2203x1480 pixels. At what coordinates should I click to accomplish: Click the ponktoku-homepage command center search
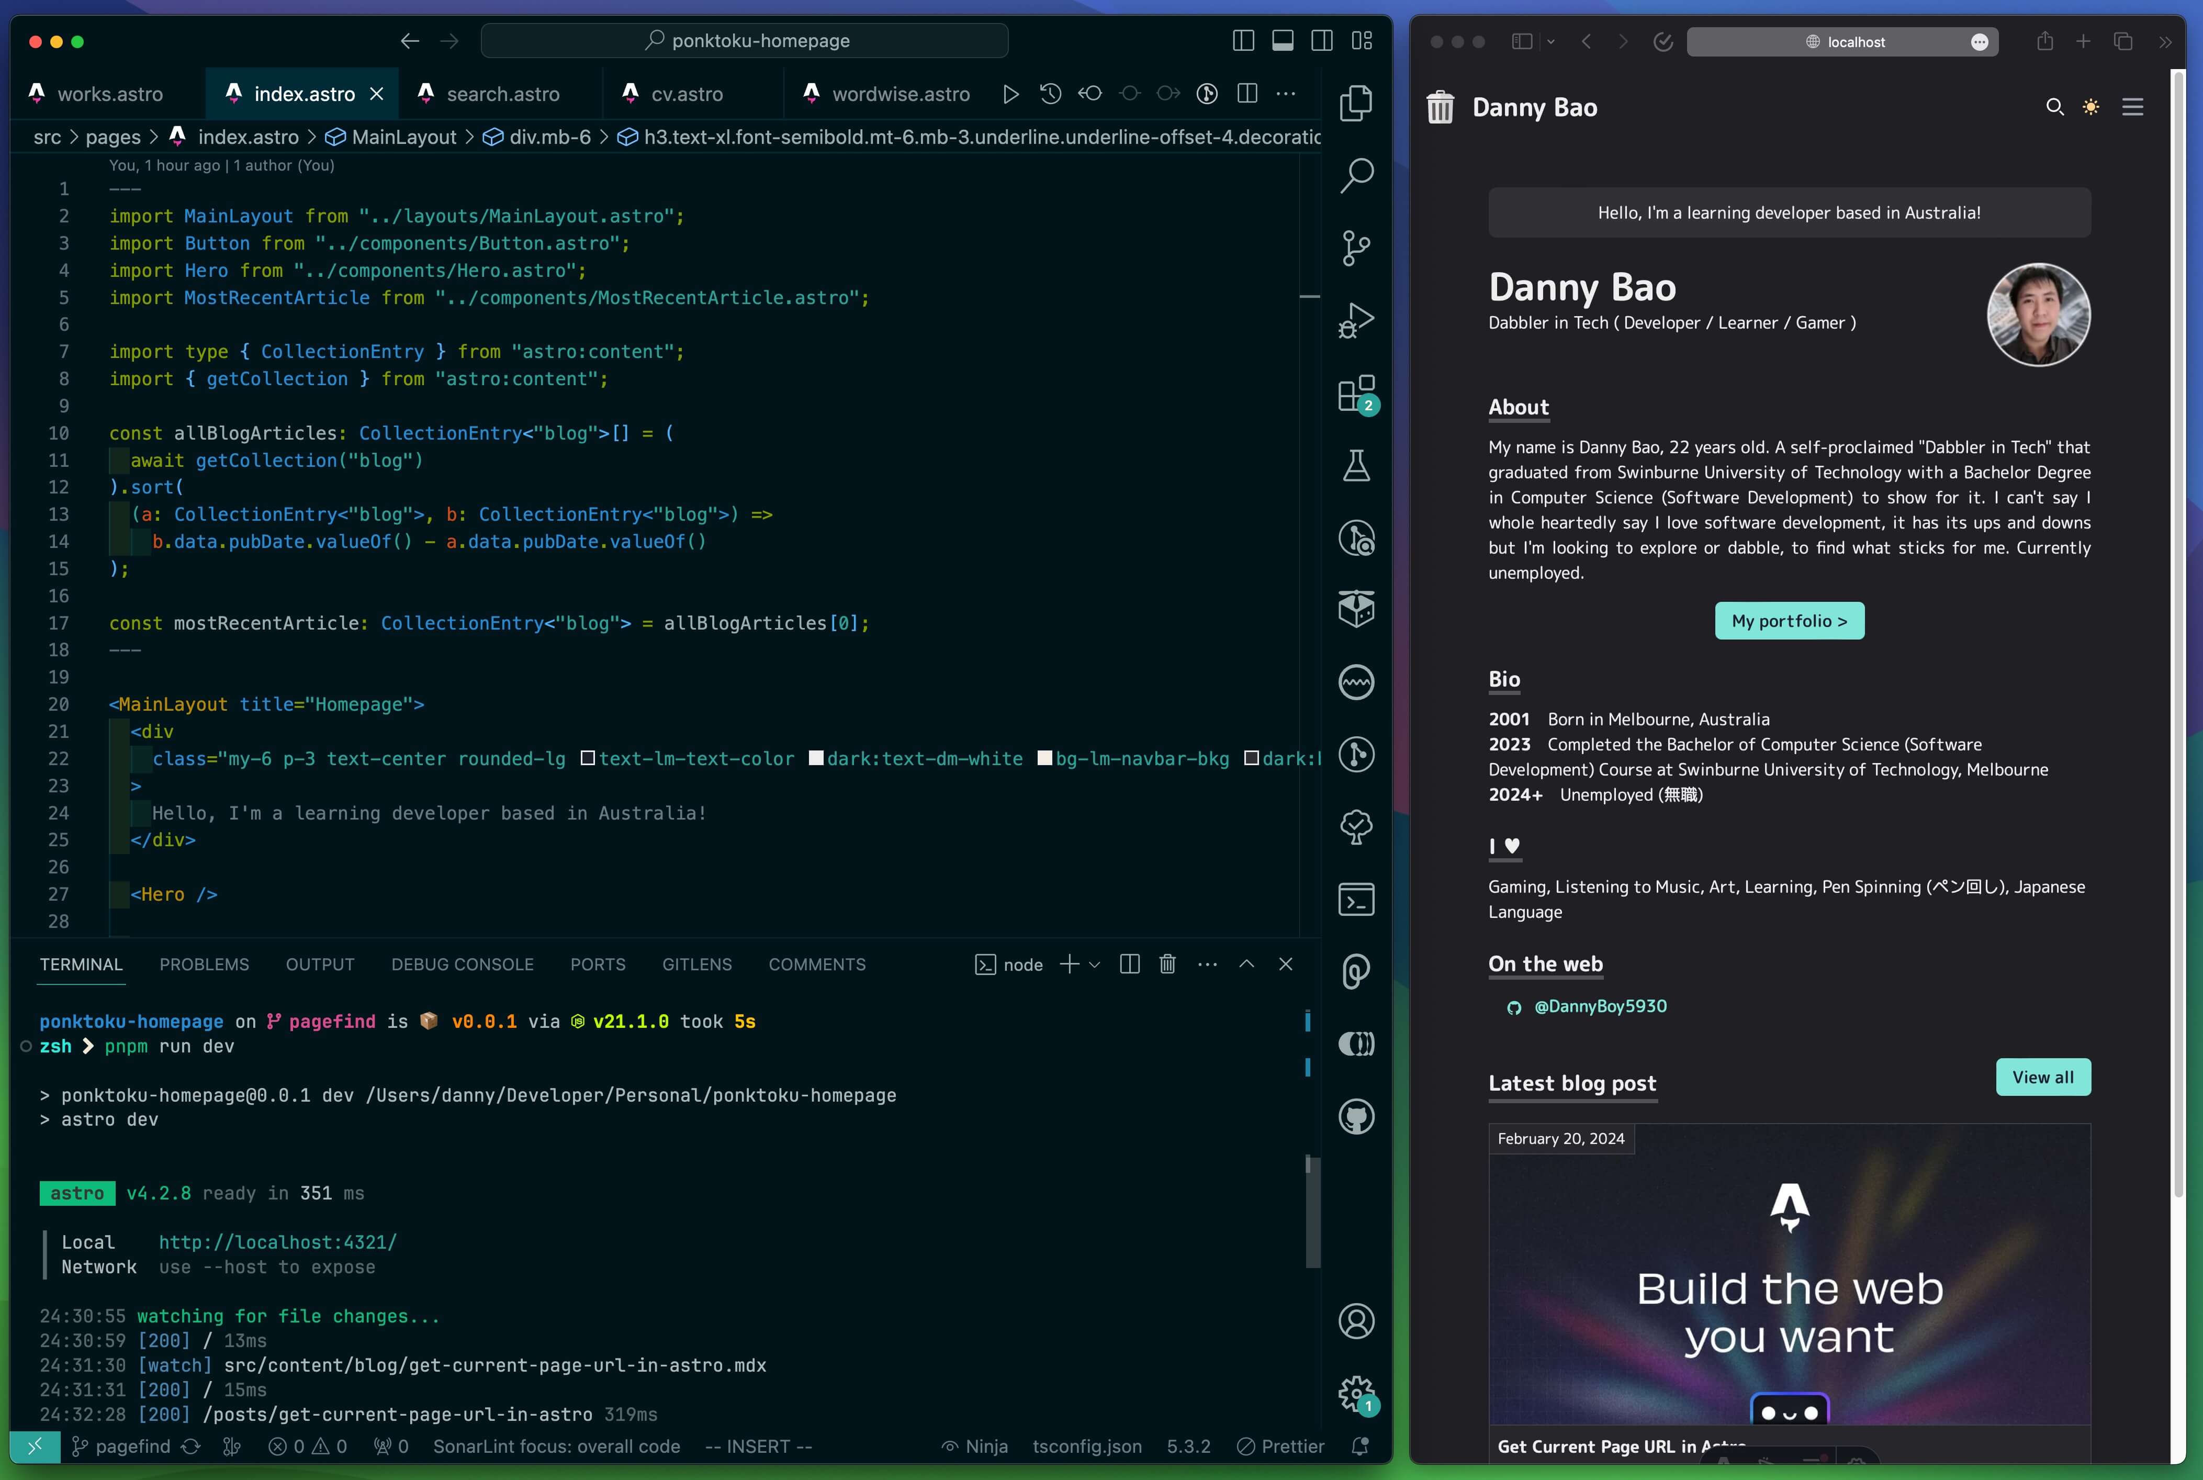coord(745,41)
